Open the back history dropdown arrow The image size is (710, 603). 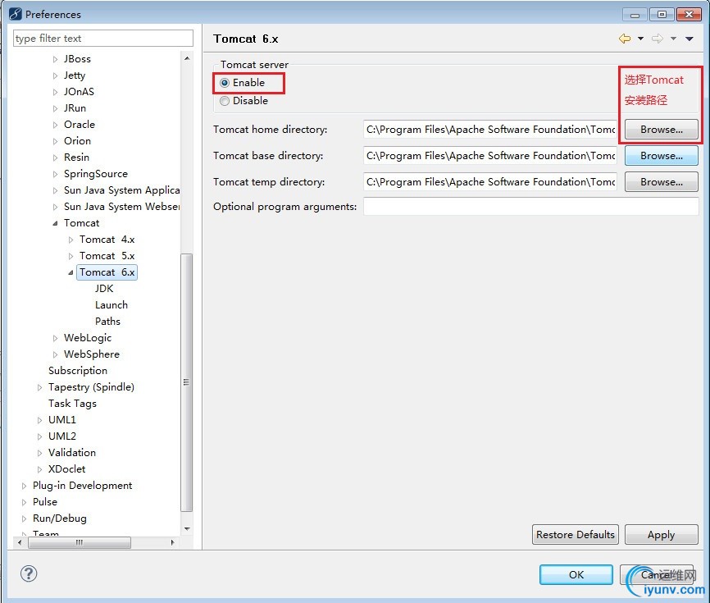click(x=640, y=39)
